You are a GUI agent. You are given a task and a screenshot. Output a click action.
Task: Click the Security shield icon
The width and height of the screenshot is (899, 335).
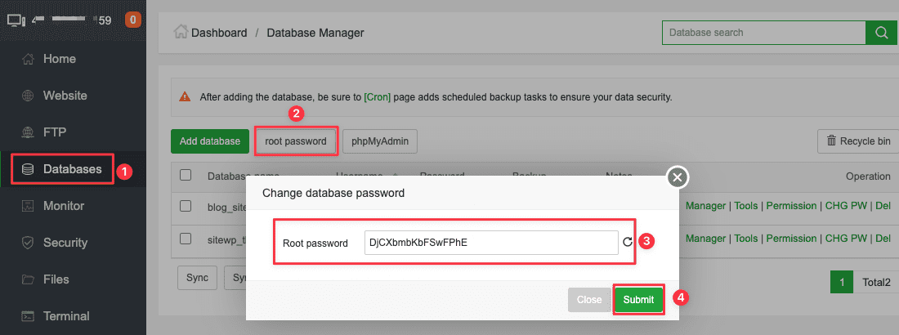tap(28, 243)
